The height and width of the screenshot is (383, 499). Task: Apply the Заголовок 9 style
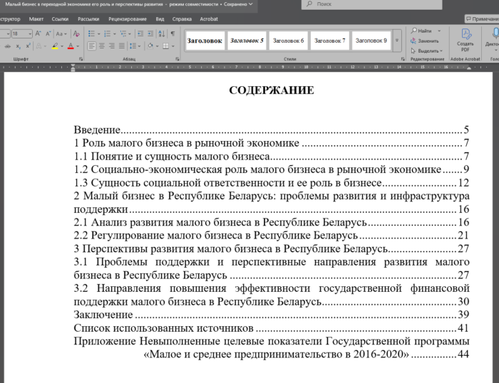tap(371, 41)
